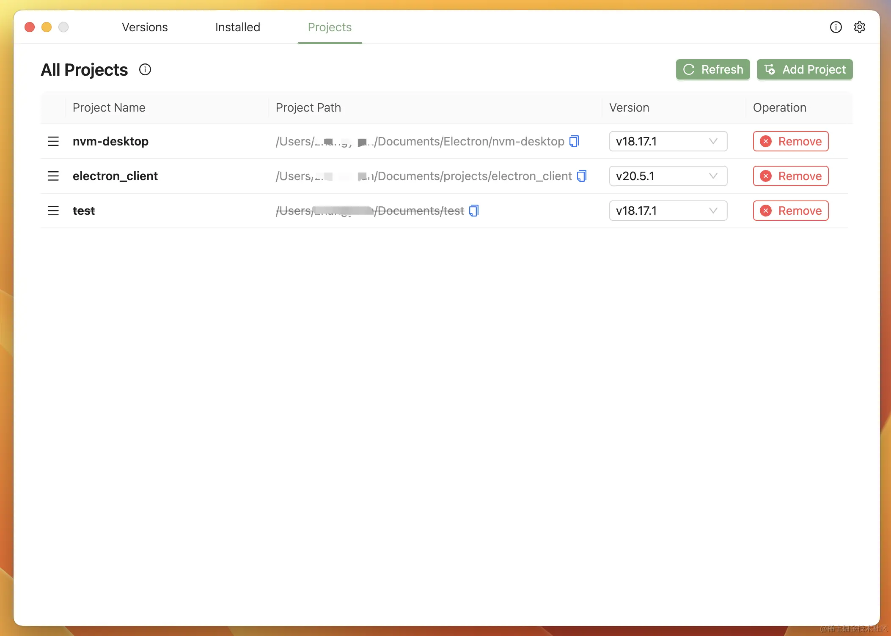Image resolution: width=891 pixels, height=636 pixels.
Task: Open settings via the gear icon
Action: point(859,27)
